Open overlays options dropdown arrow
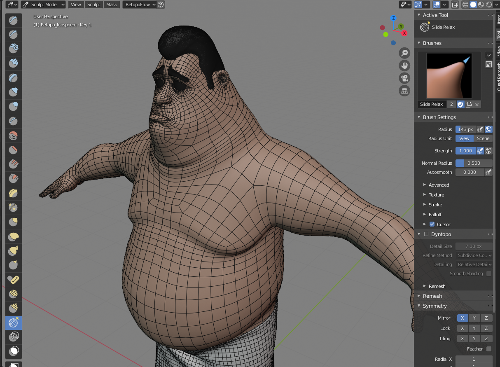Screen dimensions: 500x367 coord(444,5)
